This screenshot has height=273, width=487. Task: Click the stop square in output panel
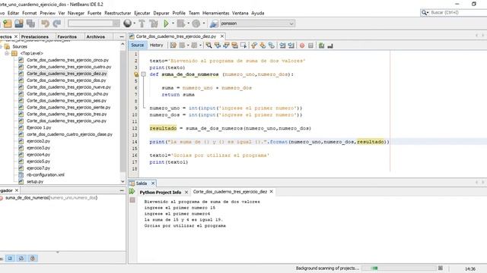click(x=132, y=200)
